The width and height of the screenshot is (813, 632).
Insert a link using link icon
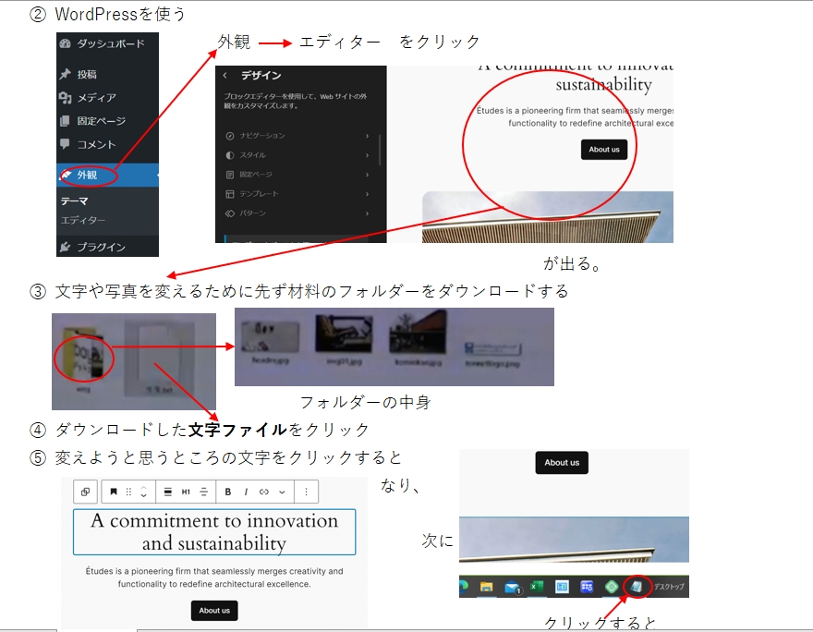(264, 492)
